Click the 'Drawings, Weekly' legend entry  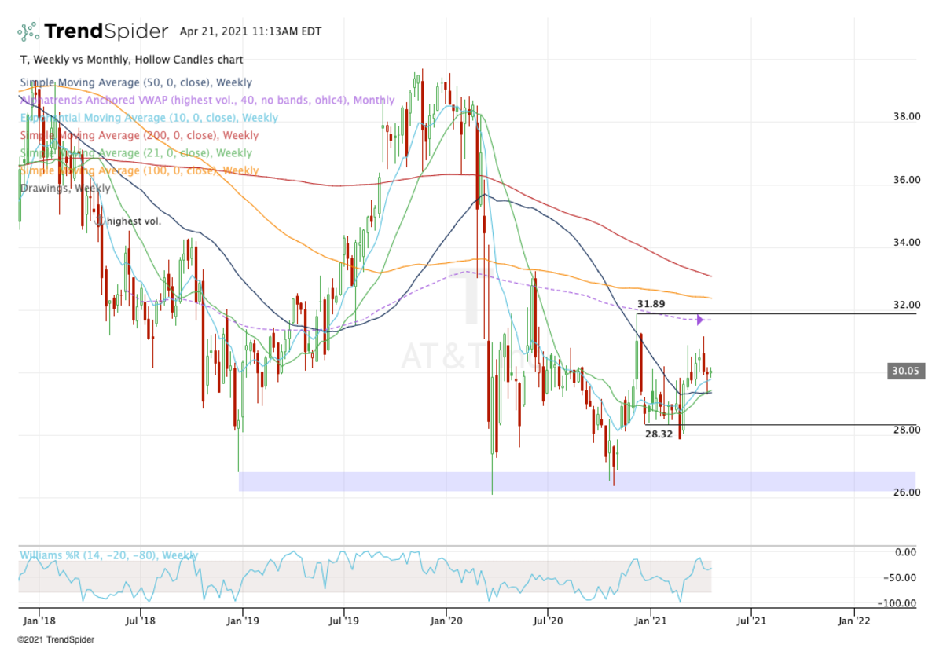[64, 189]
